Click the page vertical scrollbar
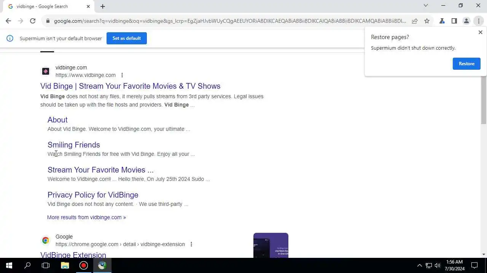The image size is (487, 273). coord(484,99)
